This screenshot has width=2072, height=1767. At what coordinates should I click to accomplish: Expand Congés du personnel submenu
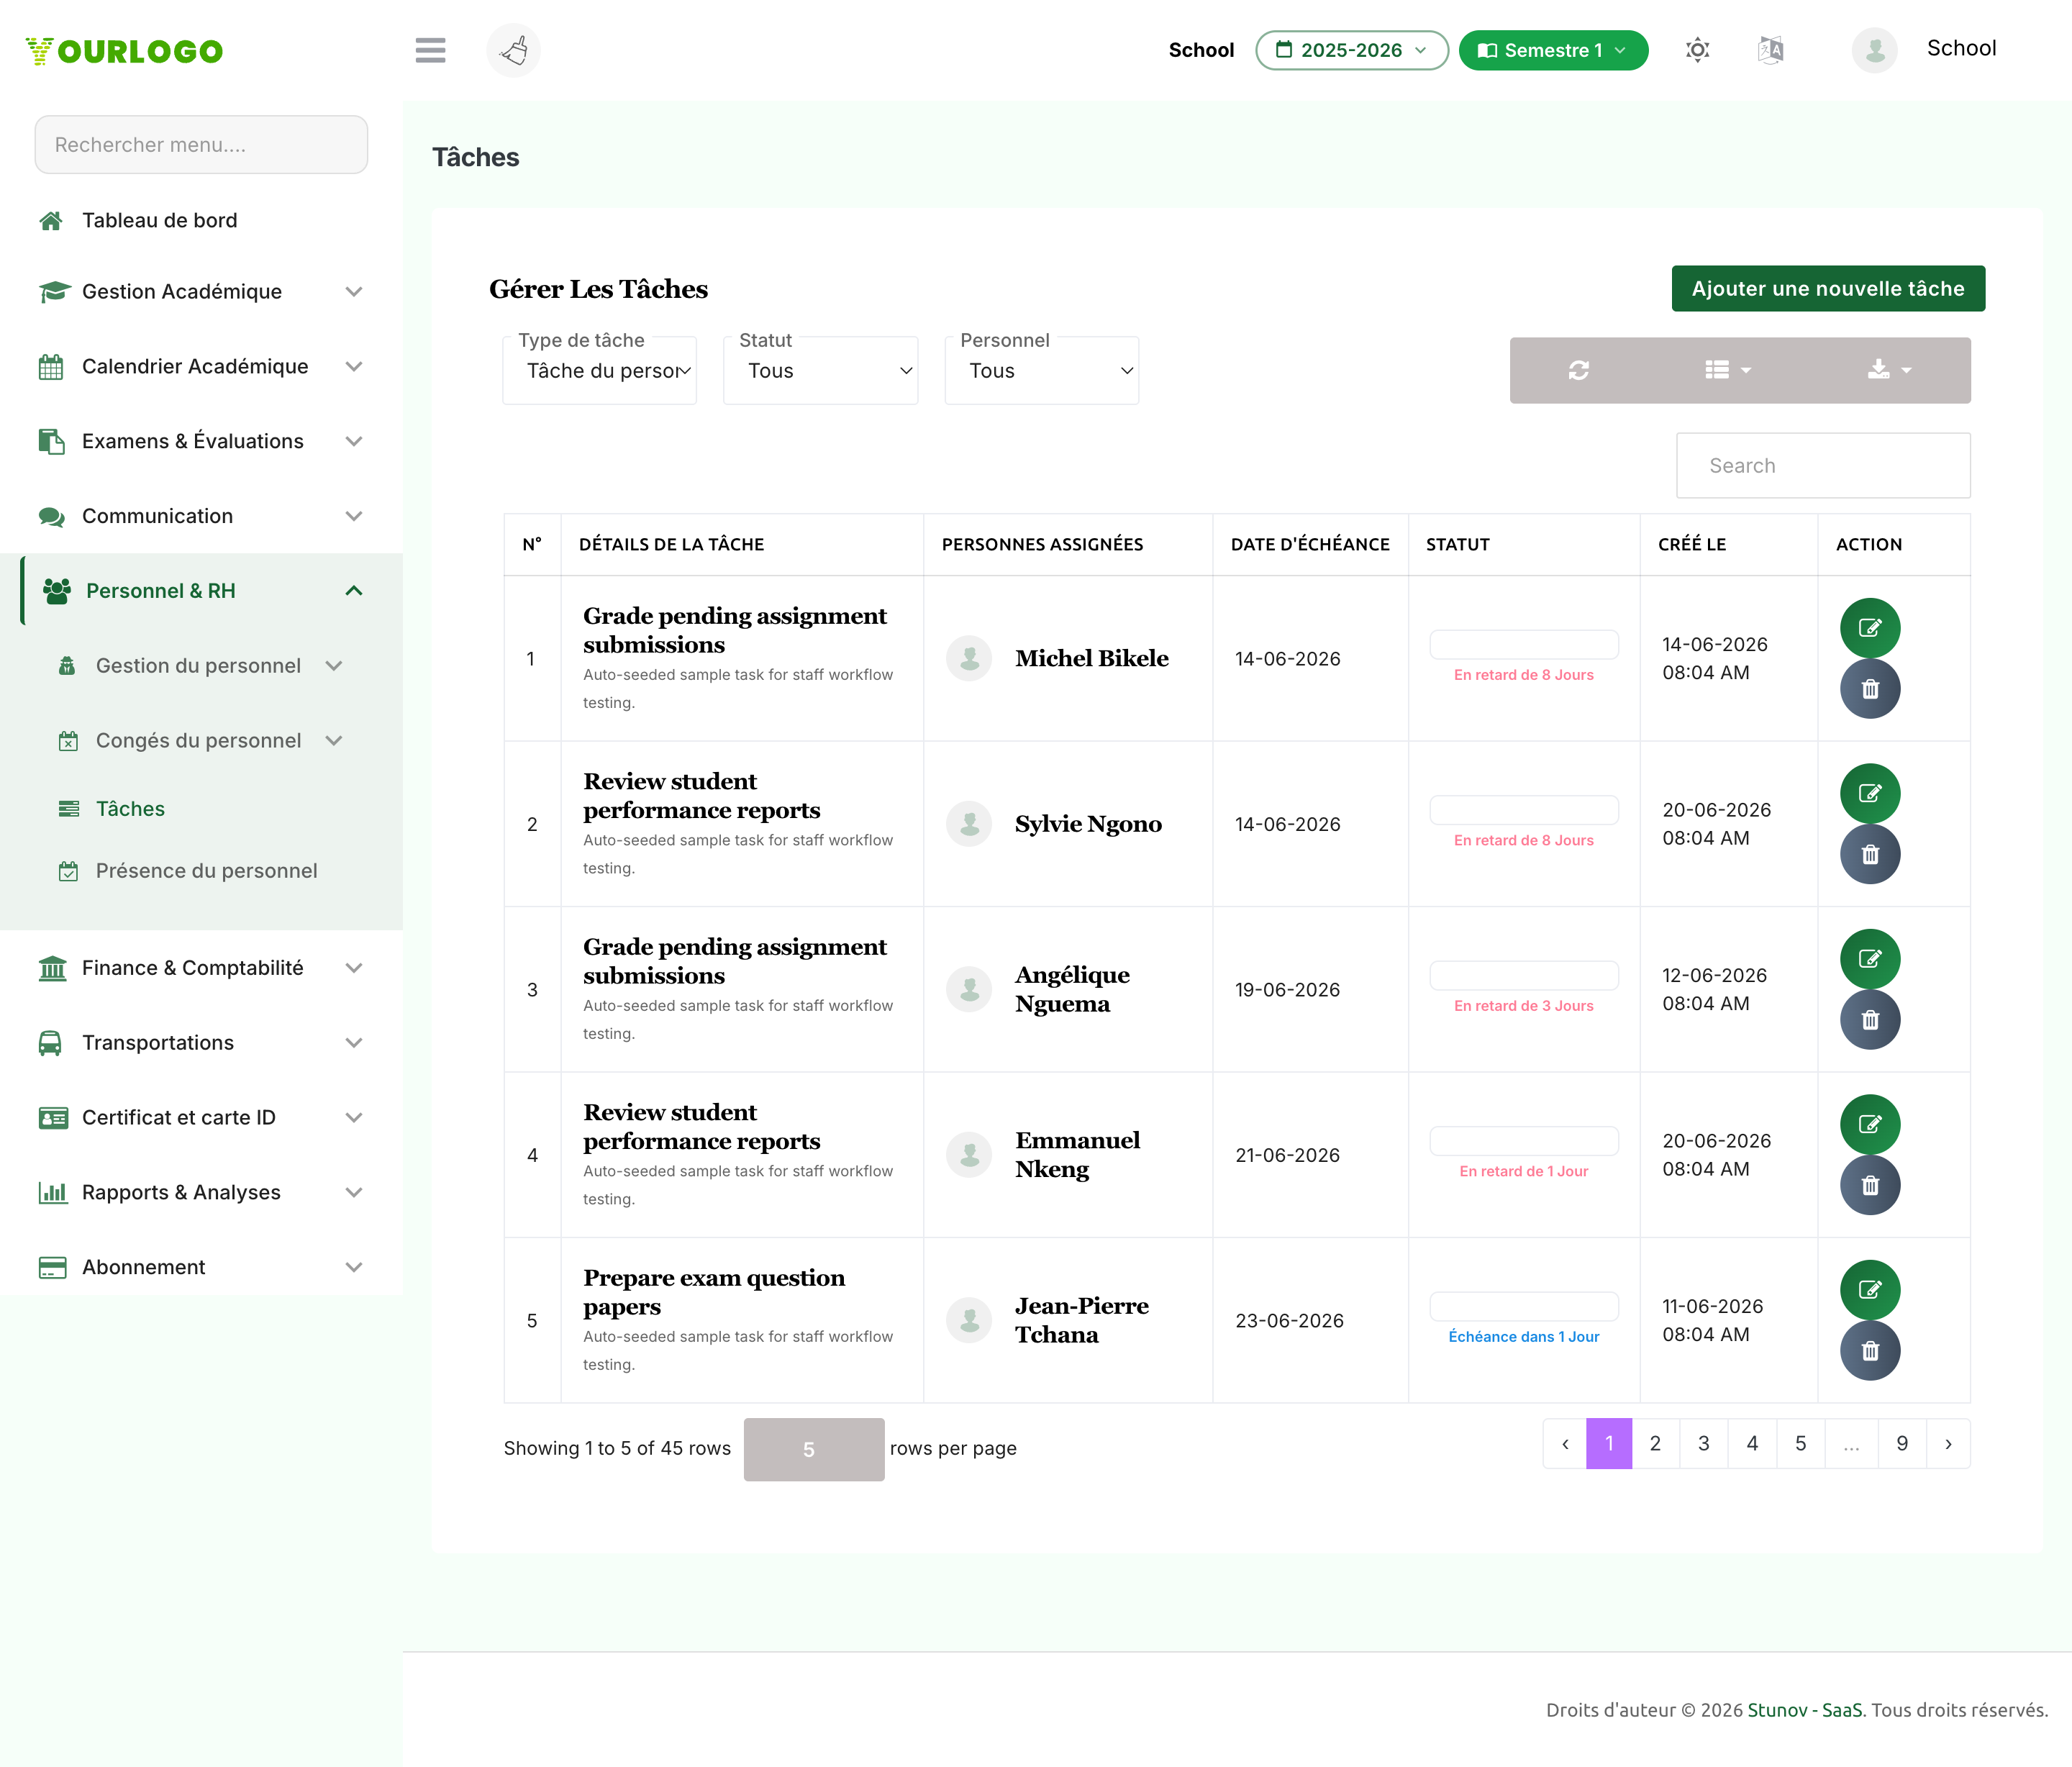point(201,741)
